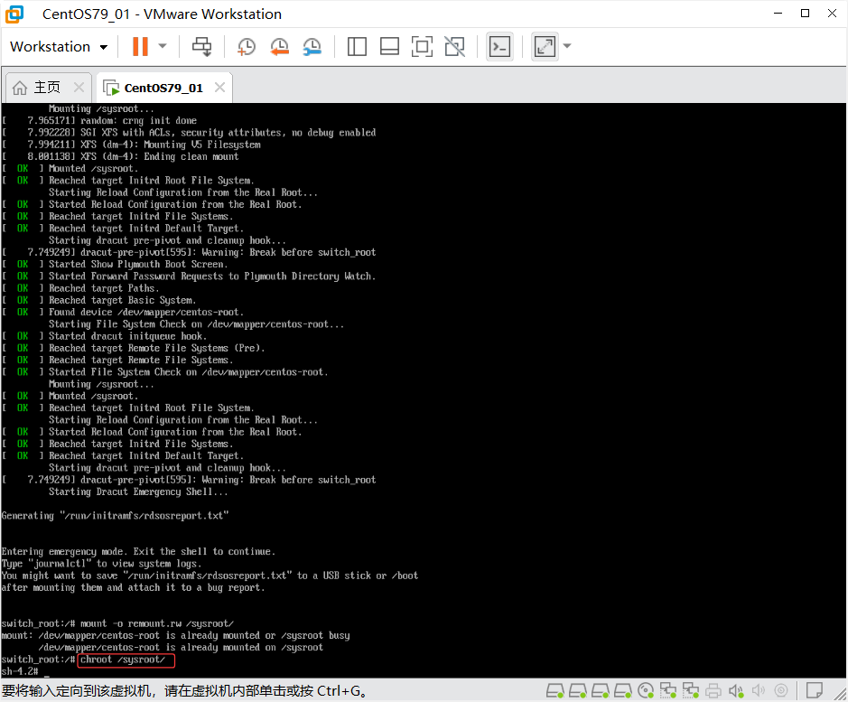Click 'Reached target Basic System.' line

click(x=122, y=300)
